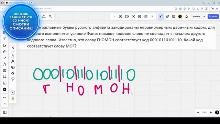Zoom in with the plus button
The image size is (220, 124).
coord(211,113)
